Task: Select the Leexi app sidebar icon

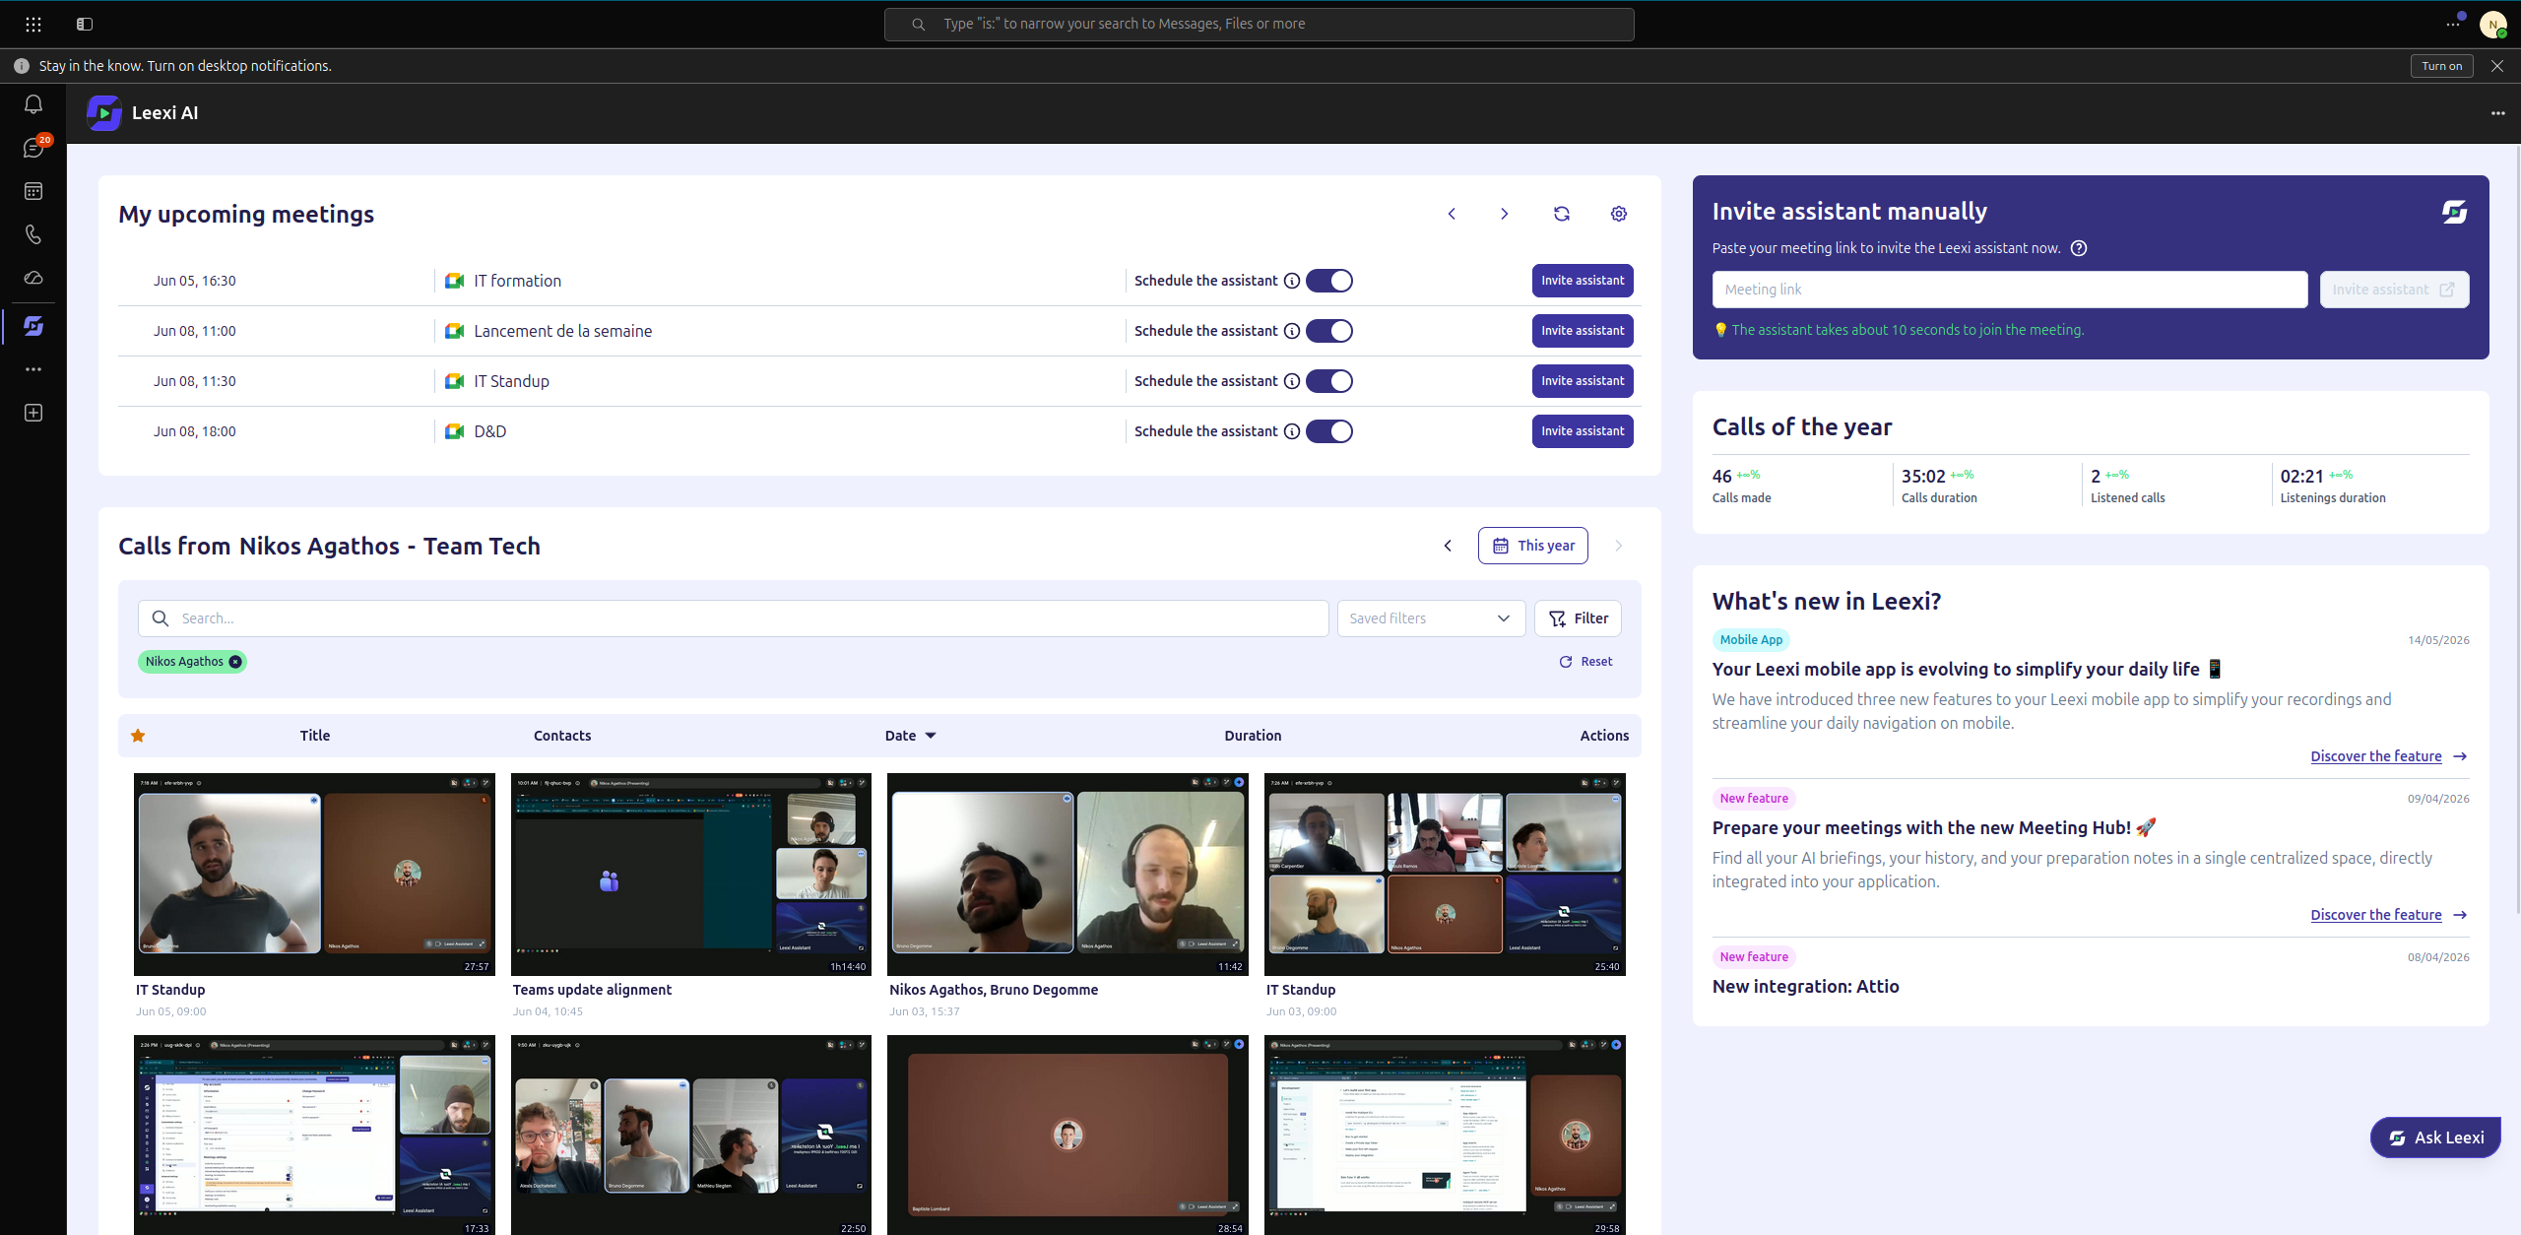Action: pyautogui.click(x=33, y=326)
